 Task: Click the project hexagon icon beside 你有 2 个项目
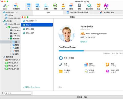[61, 58]
